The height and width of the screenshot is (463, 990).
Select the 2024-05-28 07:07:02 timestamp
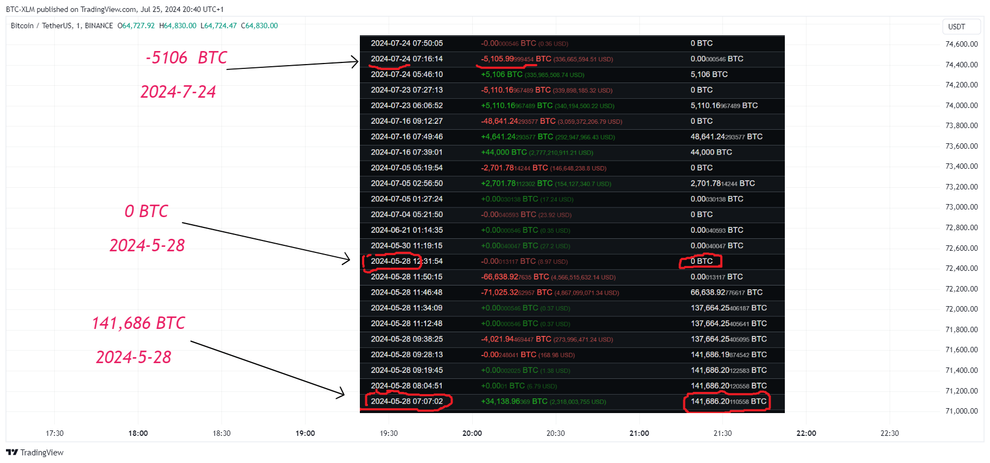[x=407, y=401]
